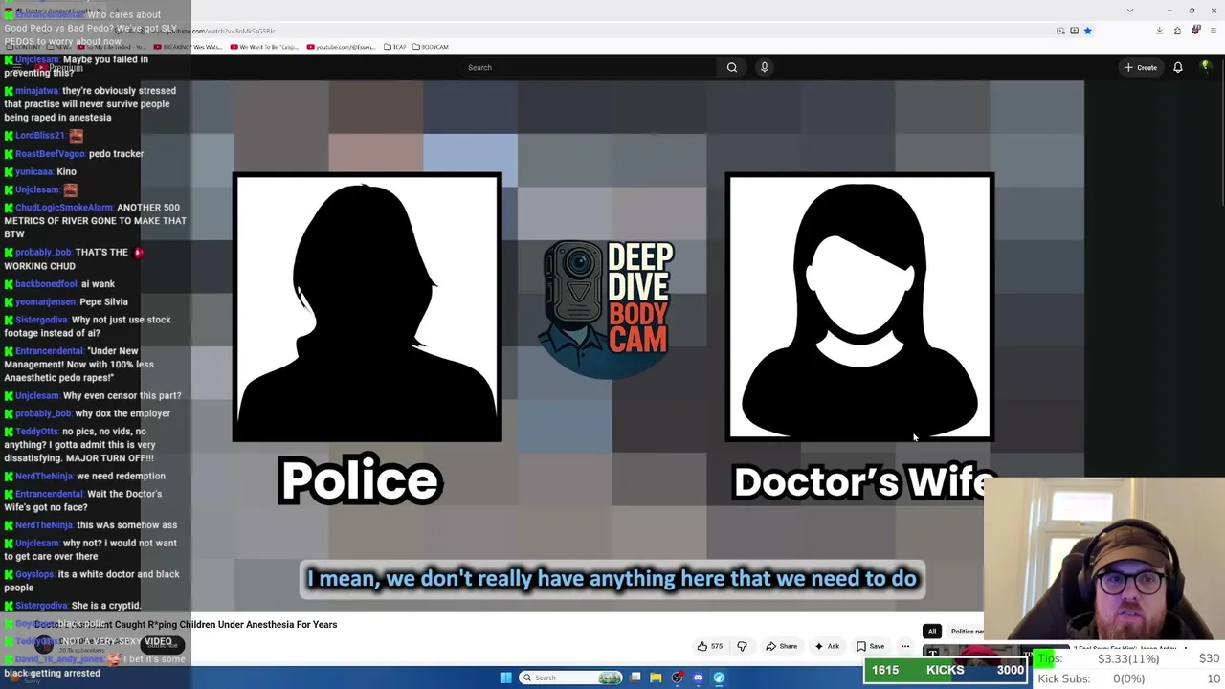The width and height of the screenshot is (1225, 689).
Task: Click chat username "RoastBeefVagoo"
Action: tap(50, 154)
